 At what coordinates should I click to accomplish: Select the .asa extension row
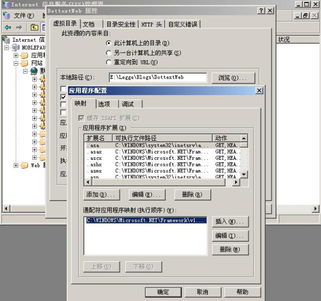point(162,145)
